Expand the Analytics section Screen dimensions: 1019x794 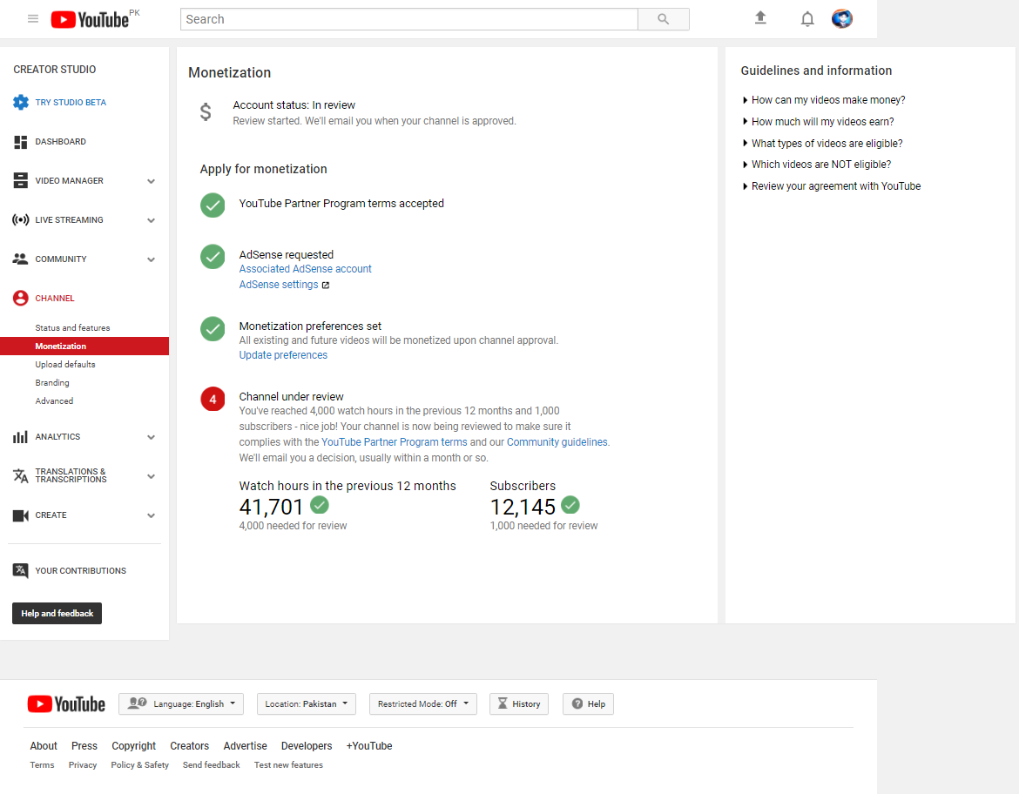[x=151, y=437]
